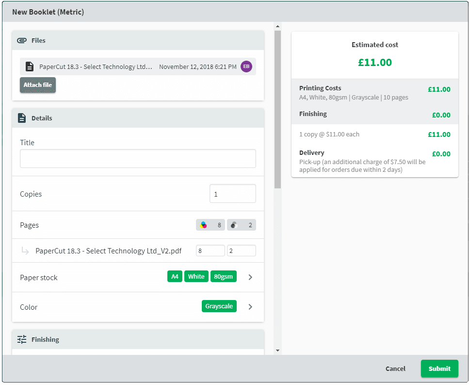Click the Finishing cost label in estimate
The height and width of the screenshot is (385, 470).
click(313, 114)
